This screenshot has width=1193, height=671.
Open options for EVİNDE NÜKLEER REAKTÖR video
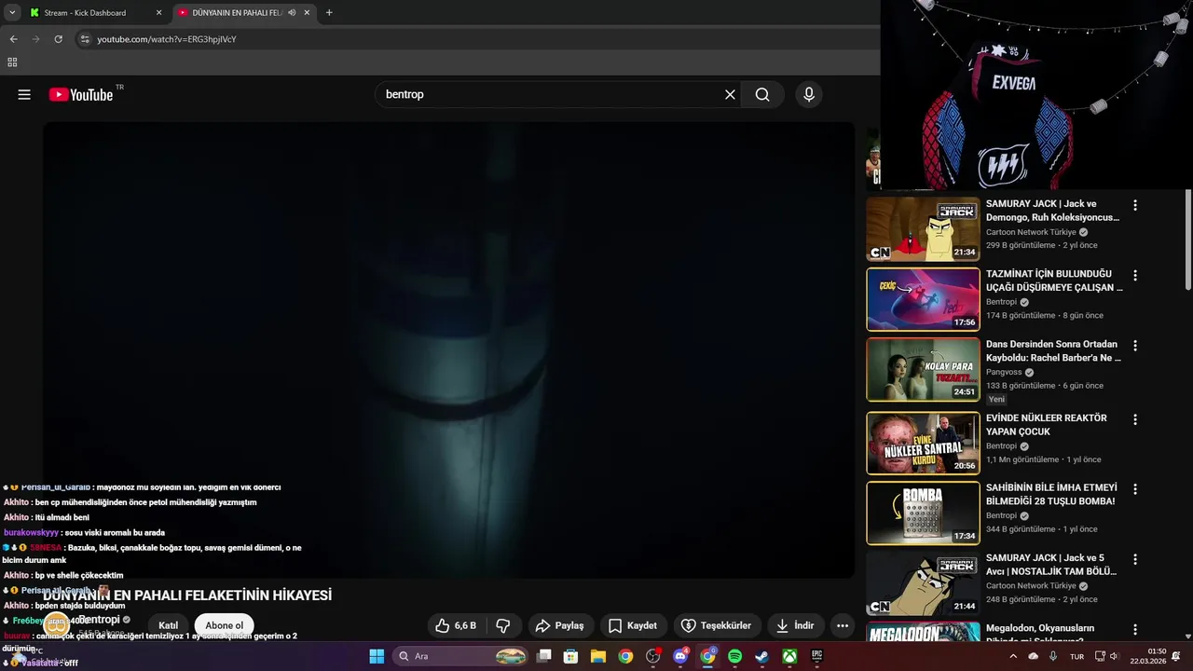tap(1134, 419)
